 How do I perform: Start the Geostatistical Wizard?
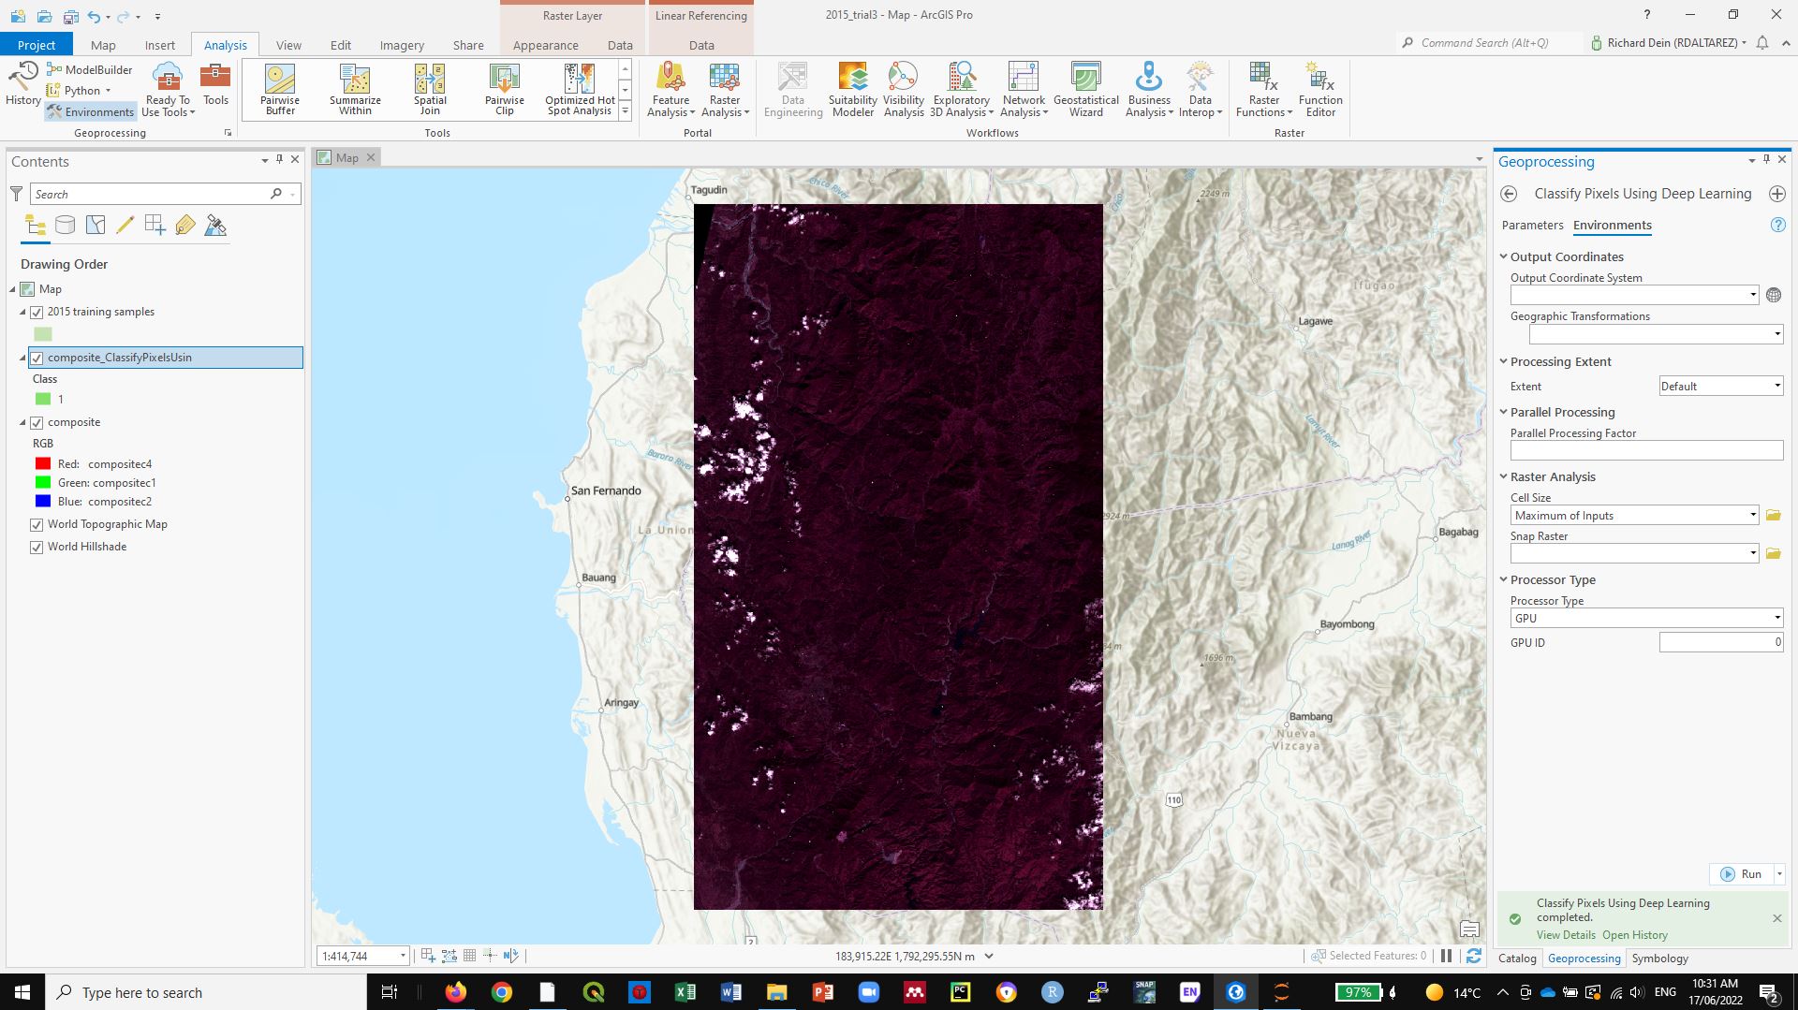(x=1085, y=89)
